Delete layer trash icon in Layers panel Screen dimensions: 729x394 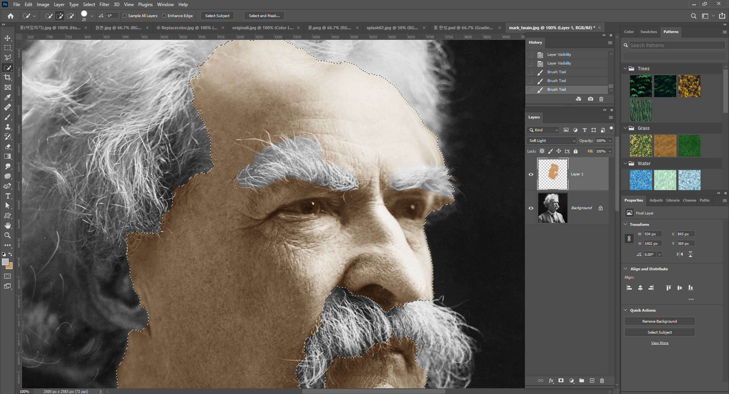click(x=602, y=381)
